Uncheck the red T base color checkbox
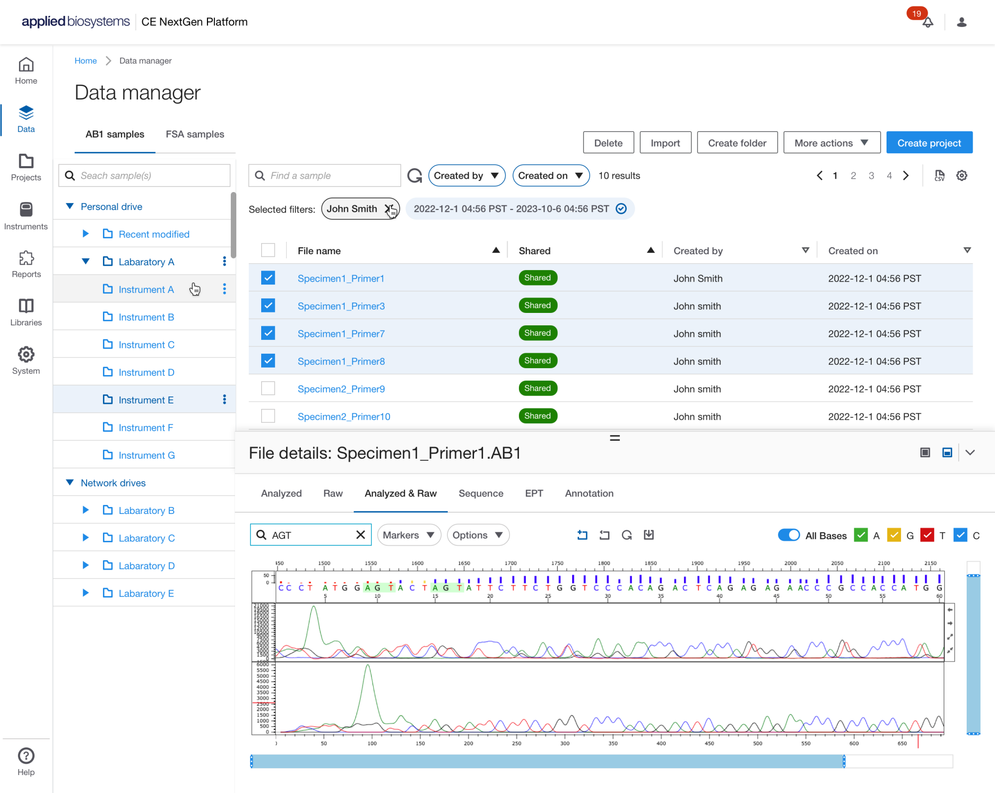The width and height of the screenshot is (995, 793). click(927, 535)
